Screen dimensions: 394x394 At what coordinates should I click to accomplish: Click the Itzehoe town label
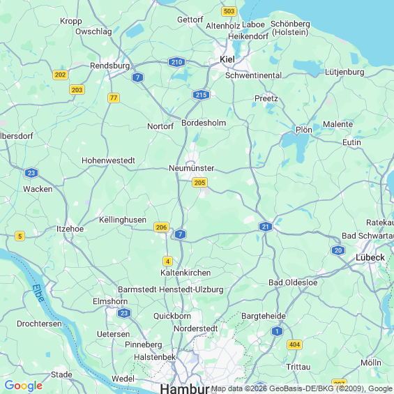click(70, 229)
